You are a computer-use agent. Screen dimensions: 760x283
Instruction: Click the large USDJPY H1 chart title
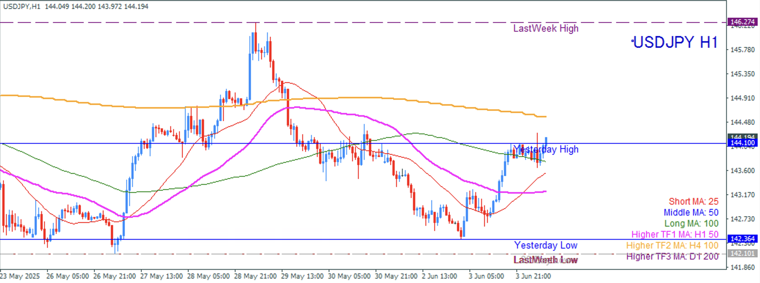point(675,43)
